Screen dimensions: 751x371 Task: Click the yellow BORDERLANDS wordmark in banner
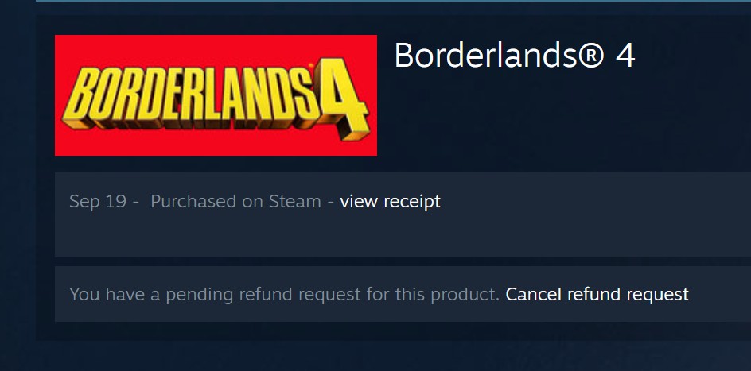192,98
